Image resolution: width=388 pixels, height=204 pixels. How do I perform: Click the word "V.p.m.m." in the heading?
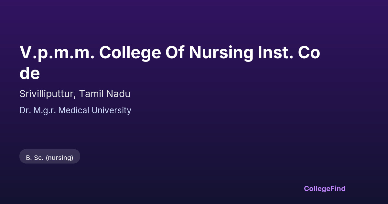57,53
